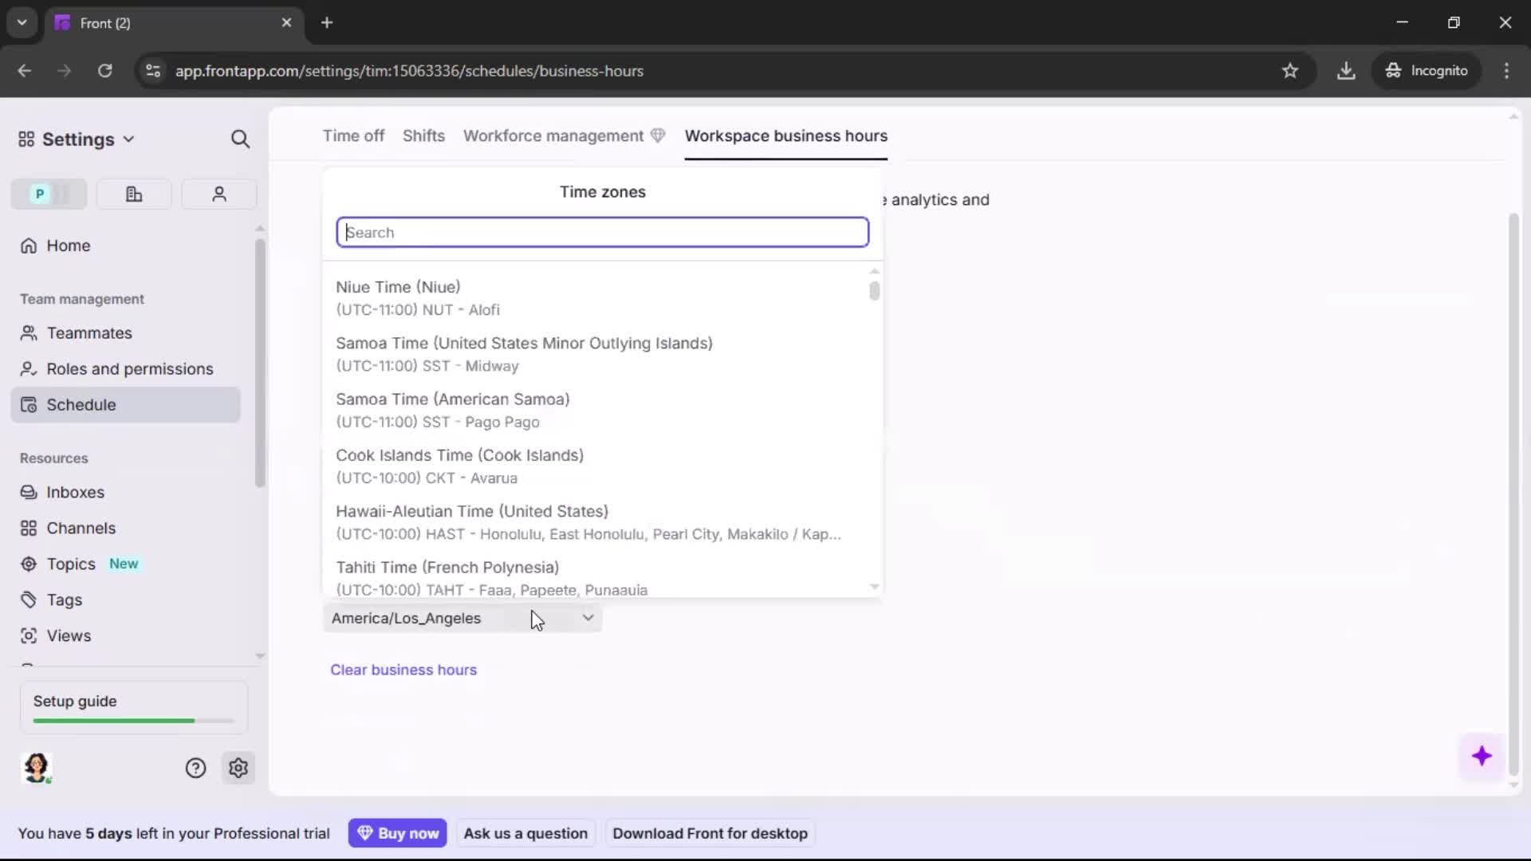Switch to the Shifts tab
The height and width of the screenshot is (861, 1531).
pos(423,136)
